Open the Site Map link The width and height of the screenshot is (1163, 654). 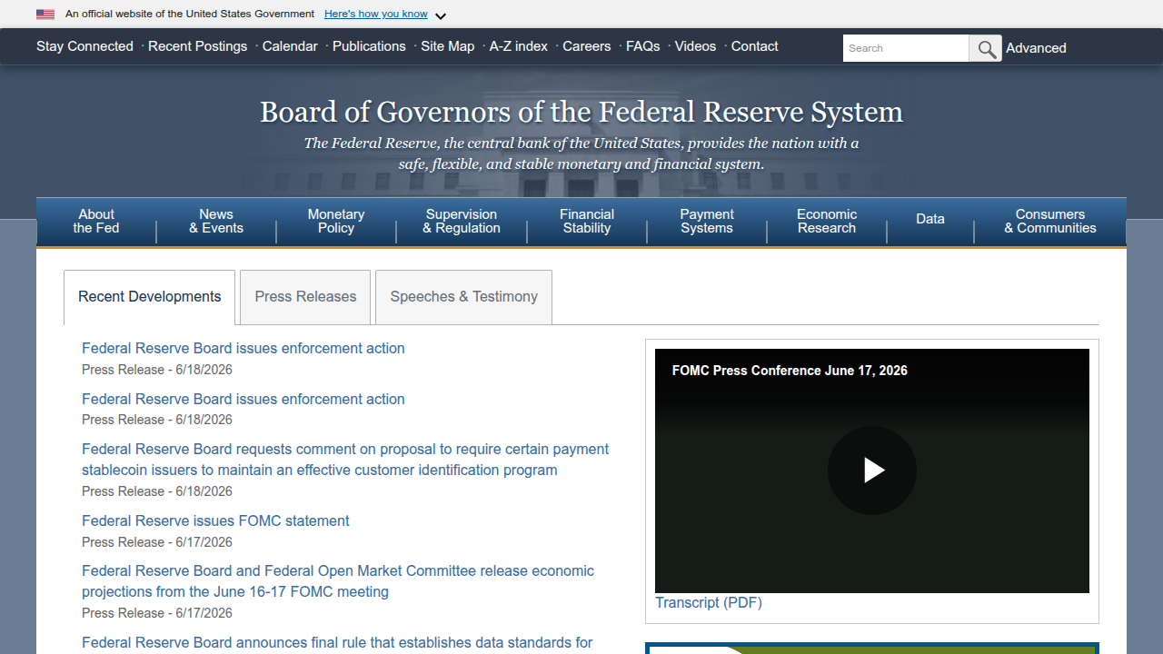click(447, 46)
